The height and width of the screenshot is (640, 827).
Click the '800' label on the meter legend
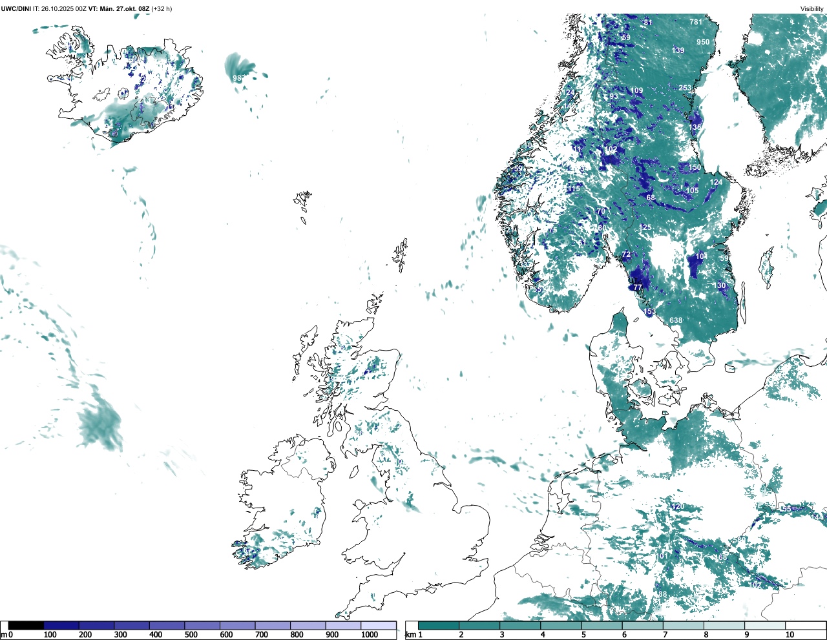[x=297, y=635]
